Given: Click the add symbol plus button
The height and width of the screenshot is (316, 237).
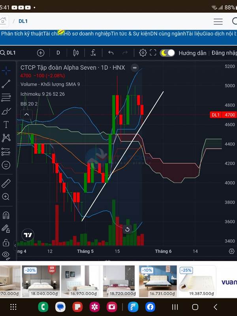Looking at the screenshot, I should click(41, 53).
